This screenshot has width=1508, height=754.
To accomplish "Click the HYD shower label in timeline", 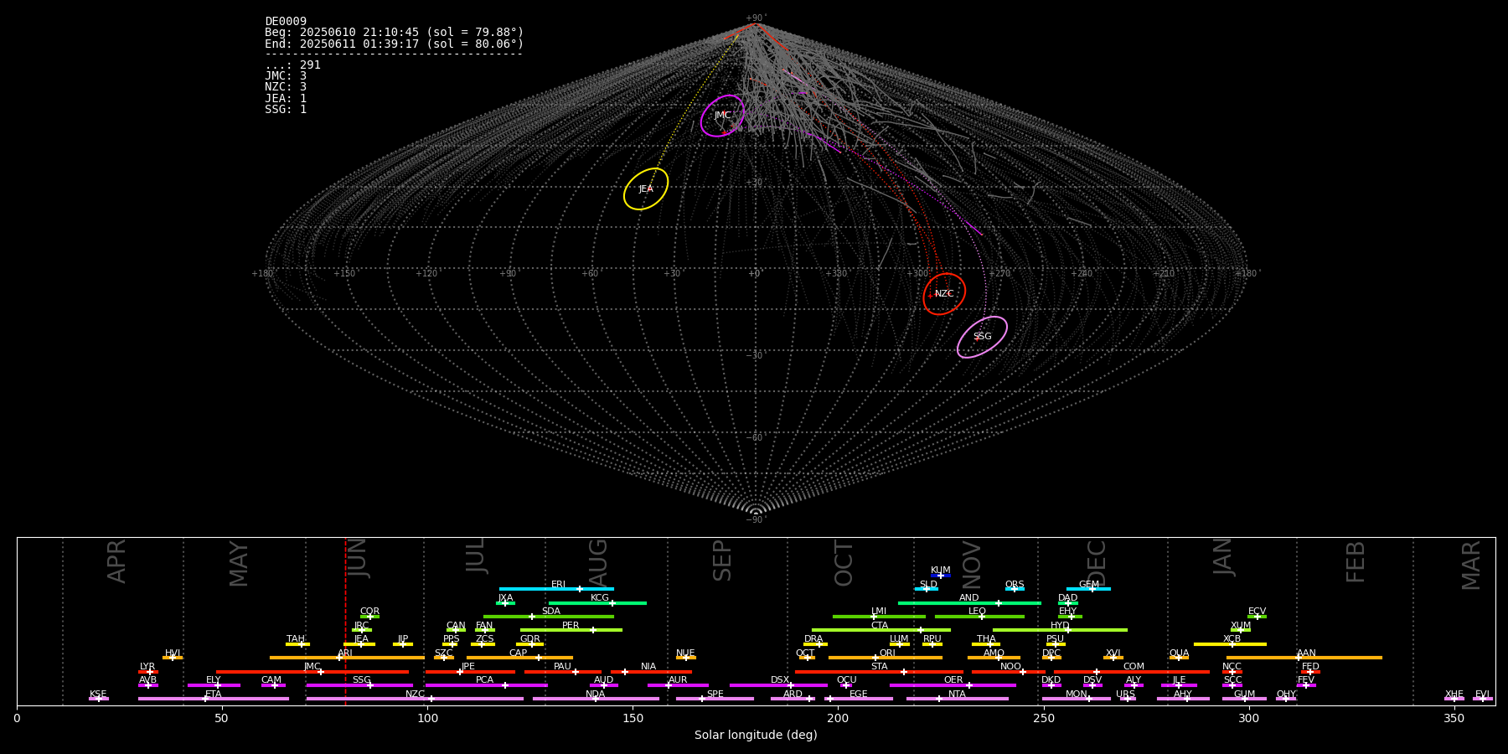I will [1060, 626].
